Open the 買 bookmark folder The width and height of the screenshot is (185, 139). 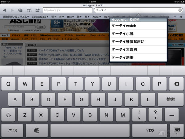[79, 17]
